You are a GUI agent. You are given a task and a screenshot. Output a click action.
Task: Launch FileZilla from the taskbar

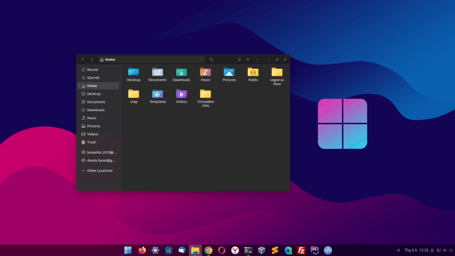[301, 250]
